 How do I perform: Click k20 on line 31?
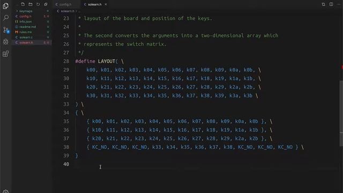91,87
